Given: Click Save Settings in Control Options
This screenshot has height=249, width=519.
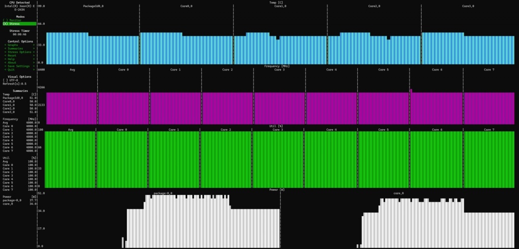Looking at the screenshot, I should (x=18, y=66).
